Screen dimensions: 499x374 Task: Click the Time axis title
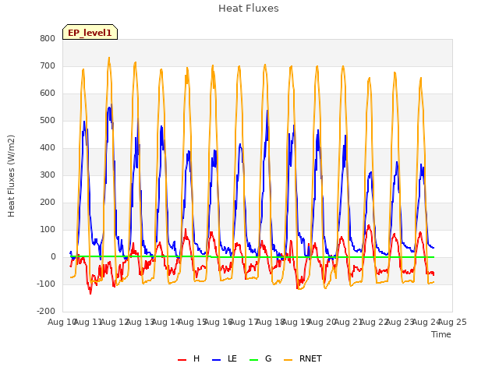coord(441,334)
